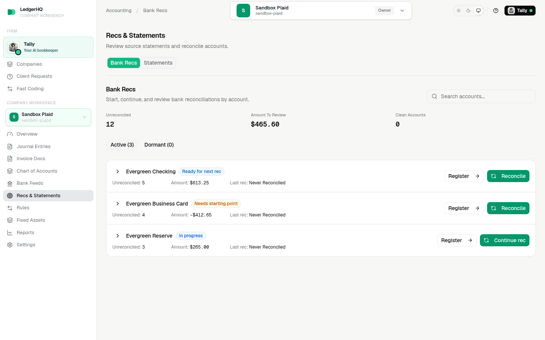
Task: Click the Invoice Docs file icon
Action: (x=10, y=159)
